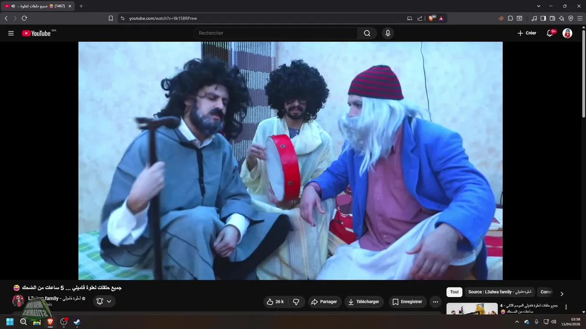The image size is (586, 329).
Task: Open the YouTube hamburger guide menu
Action: (x=11, y=33)
